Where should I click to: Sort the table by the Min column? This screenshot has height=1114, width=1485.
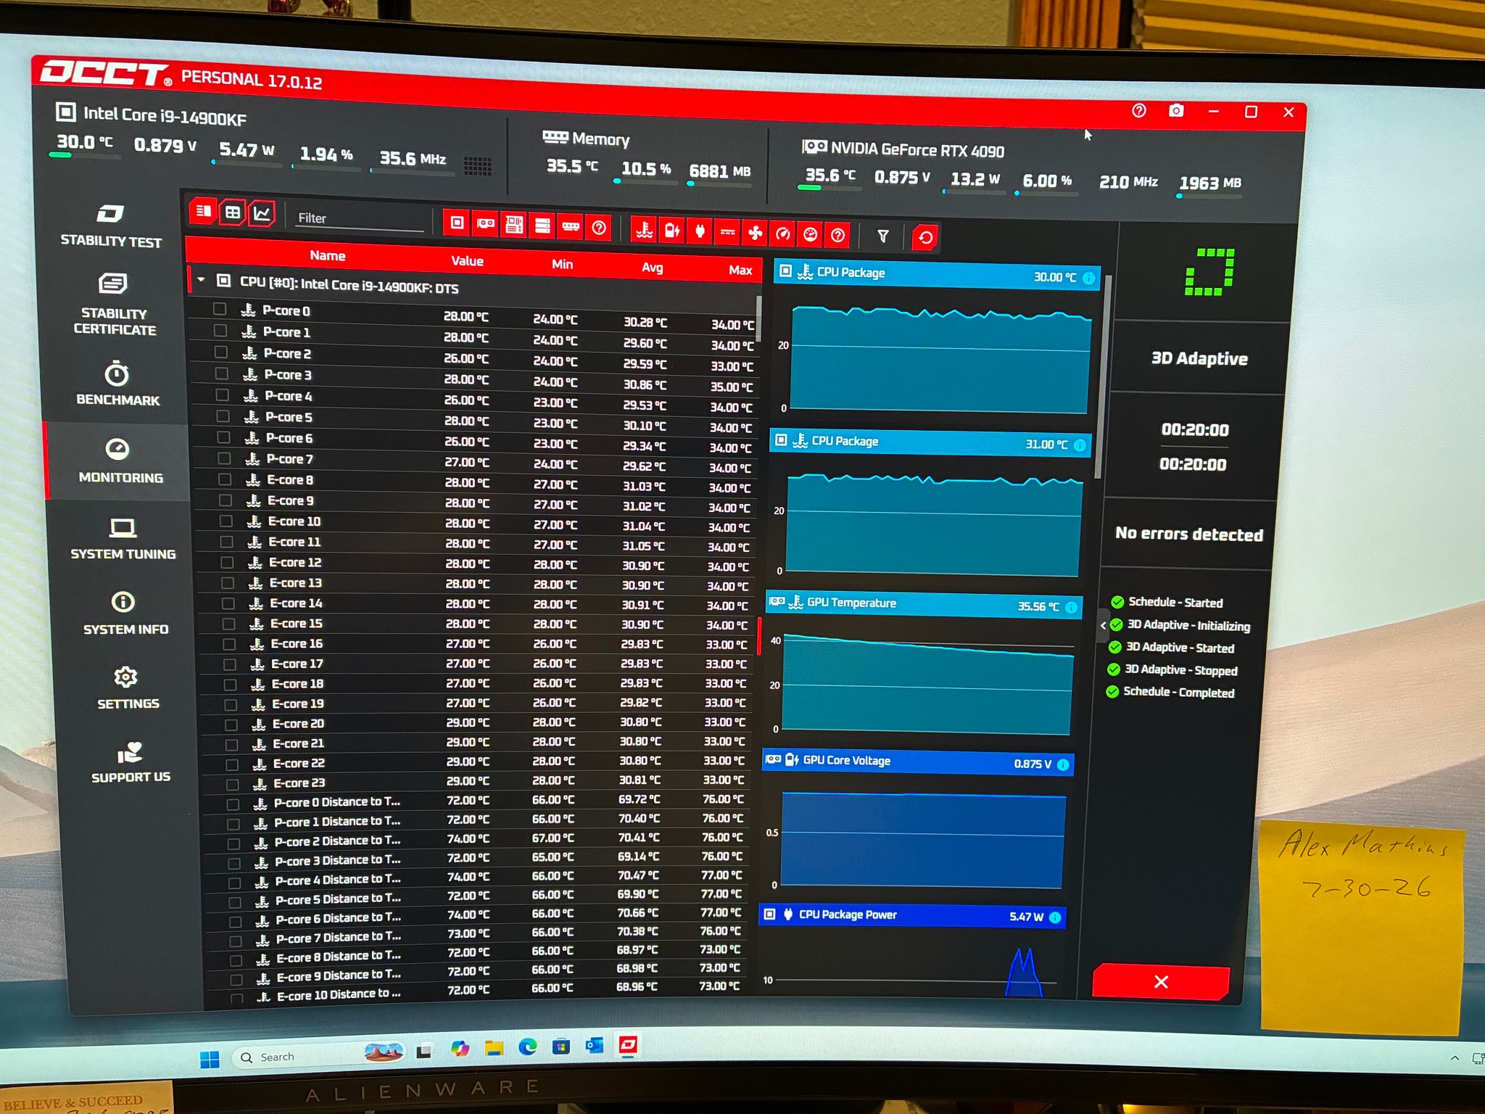click(x=562, y=265)
